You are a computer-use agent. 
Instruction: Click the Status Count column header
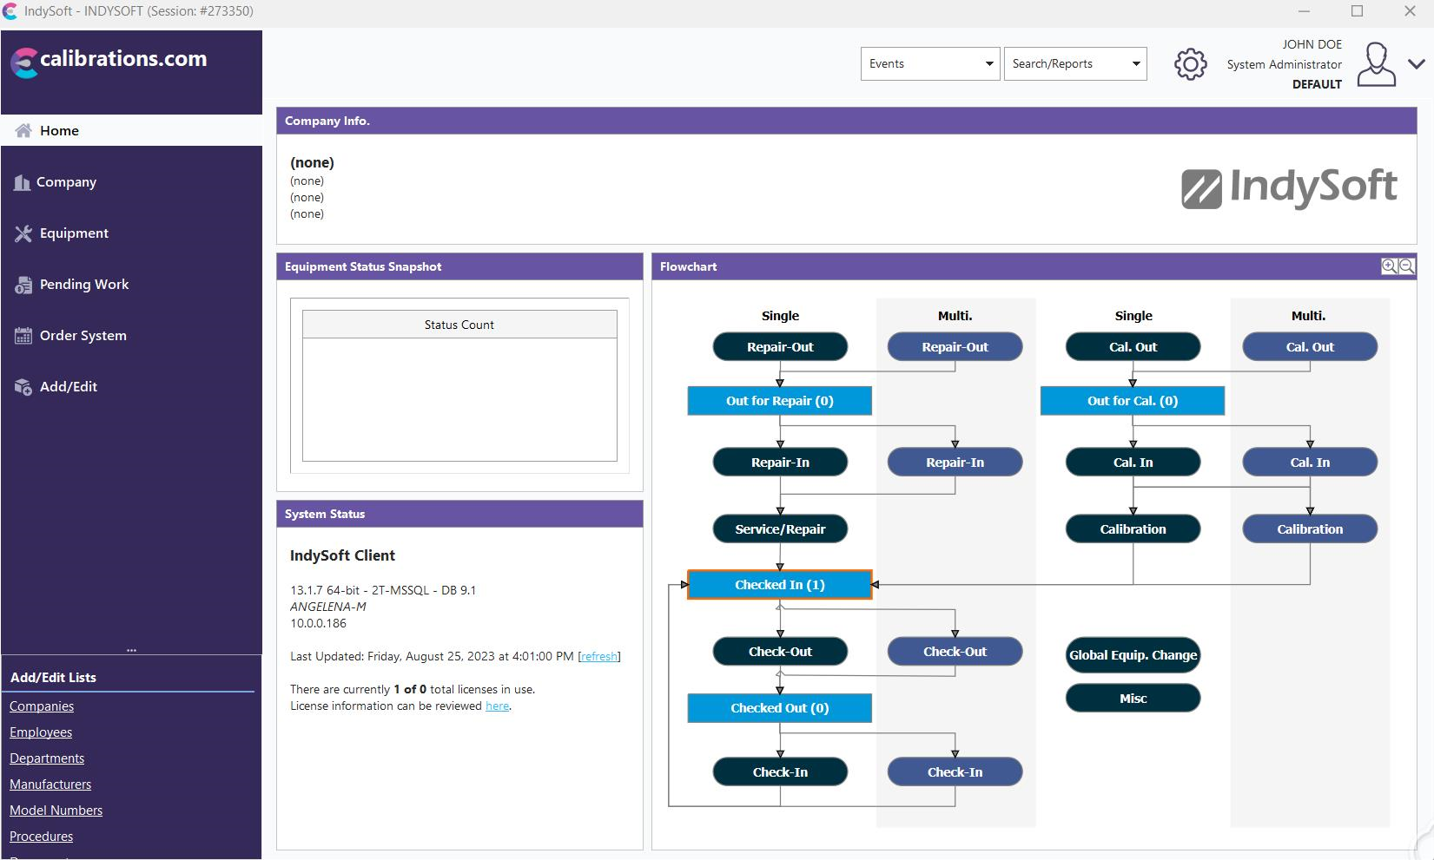click(459, 325)
